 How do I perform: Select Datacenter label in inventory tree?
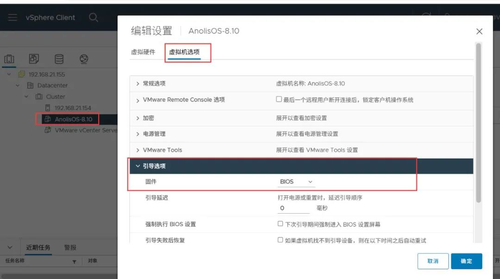click(x=53, y=85)
